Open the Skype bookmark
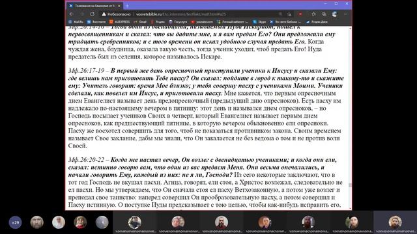Screen dimensions: 417x234 259,21
